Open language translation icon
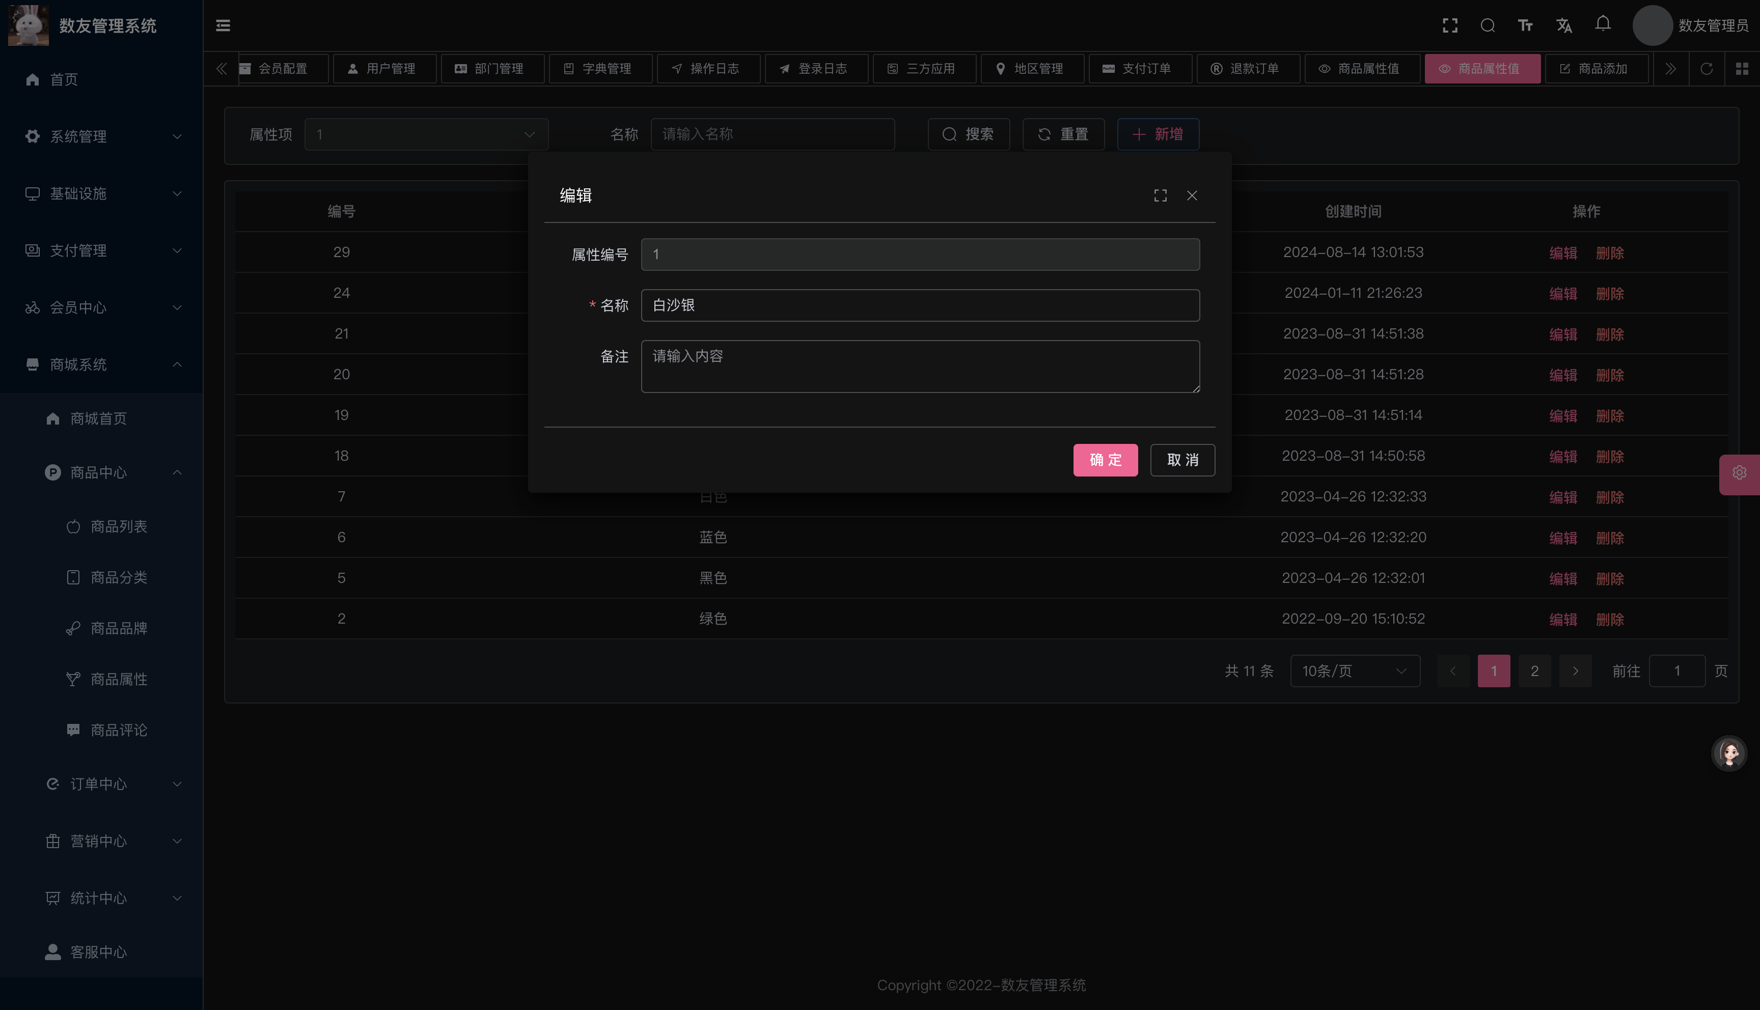1760x1010 pixels. (1563, 25)
